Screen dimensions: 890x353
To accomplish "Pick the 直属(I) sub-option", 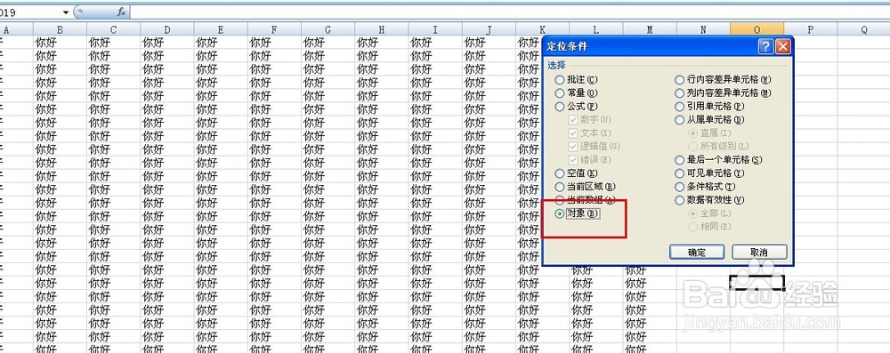I will pos(709,133).
